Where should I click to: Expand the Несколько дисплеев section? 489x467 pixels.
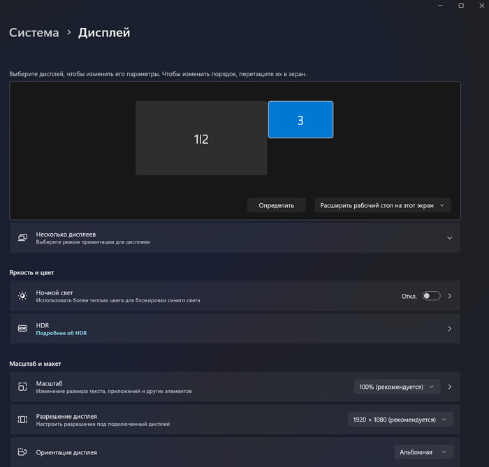449,238
